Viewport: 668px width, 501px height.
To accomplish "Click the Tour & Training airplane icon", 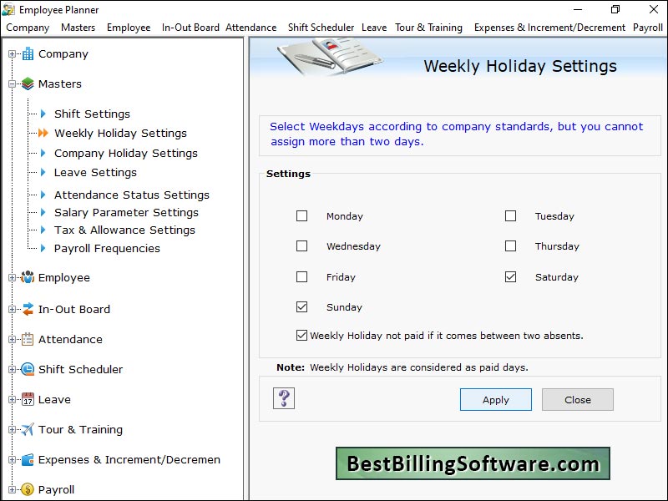I will pyautogui.click(x=26, y=430).
